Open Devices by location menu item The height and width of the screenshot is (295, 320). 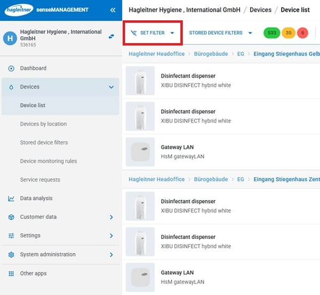pyautogui.click(x=43, y=124)
